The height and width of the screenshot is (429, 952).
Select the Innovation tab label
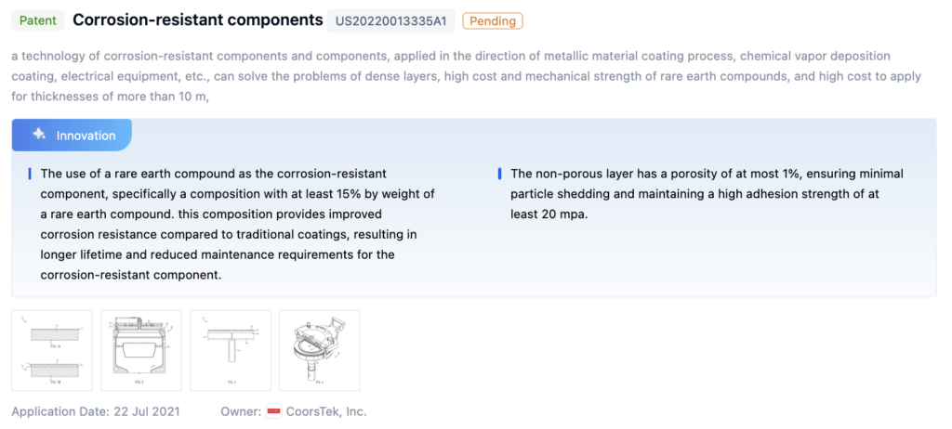point(86,136)
